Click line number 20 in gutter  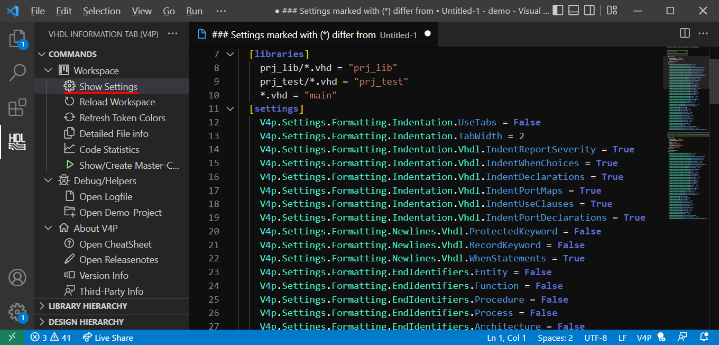click(x=214, y=231)
